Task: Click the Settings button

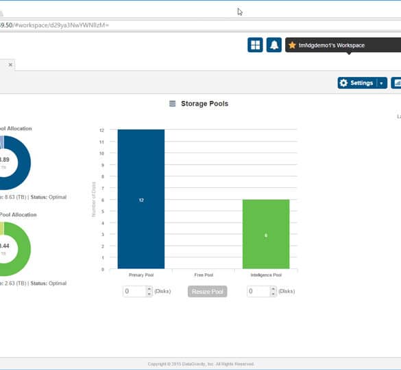Action: tap(357, 83)
